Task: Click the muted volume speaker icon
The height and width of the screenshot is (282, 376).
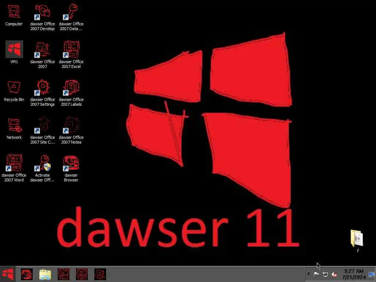Action: [x=334, y=274]
